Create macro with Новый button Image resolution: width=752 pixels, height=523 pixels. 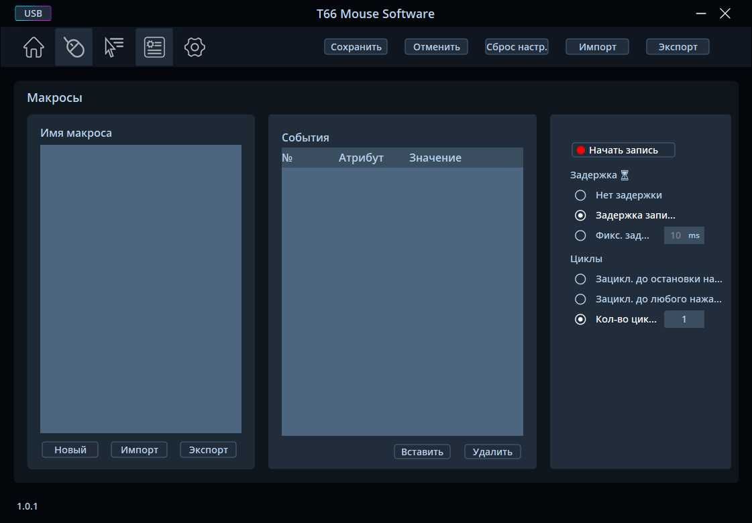click(x=70, y=450)
